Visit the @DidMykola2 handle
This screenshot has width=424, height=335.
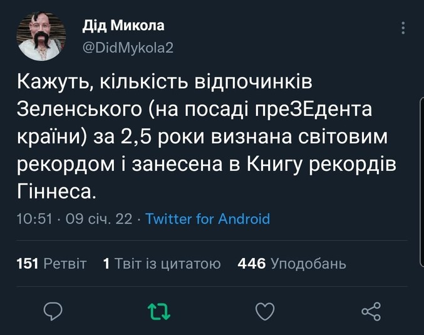(x=129, y=47)
